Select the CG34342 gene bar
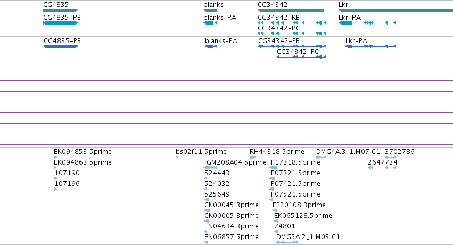Screen dimensions: 453x245 point(291,10)
